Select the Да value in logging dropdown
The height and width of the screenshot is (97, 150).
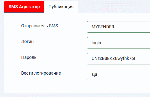click(x=94, y=74)
